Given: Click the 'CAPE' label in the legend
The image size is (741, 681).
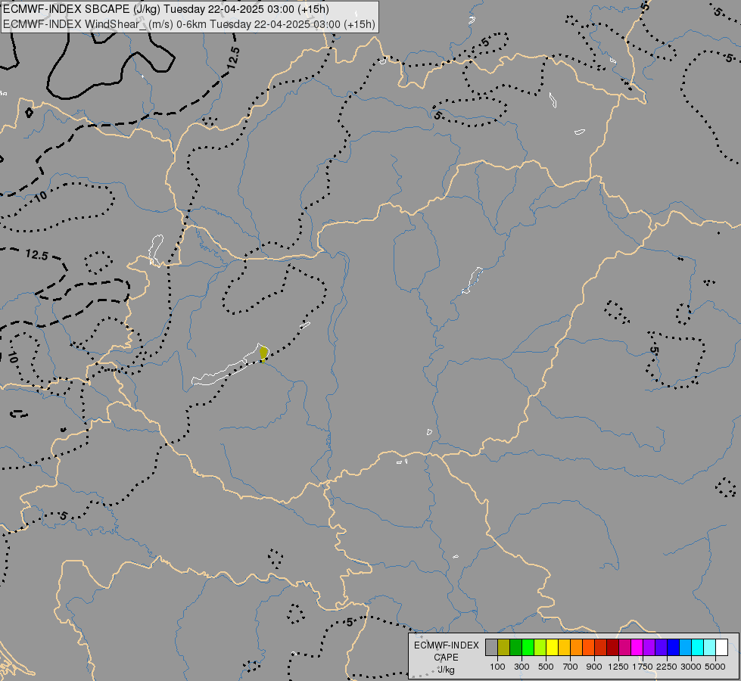Looking at the screenshot, I should pos(446,658).
